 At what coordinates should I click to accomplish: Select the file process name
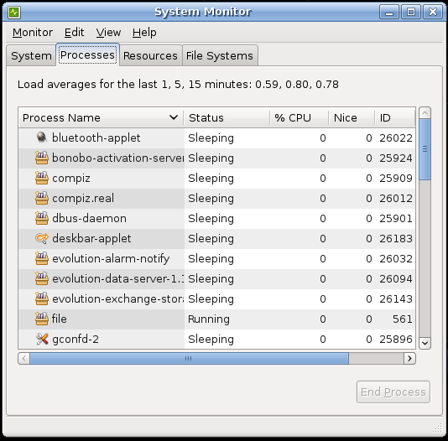(x=59, y=319)
